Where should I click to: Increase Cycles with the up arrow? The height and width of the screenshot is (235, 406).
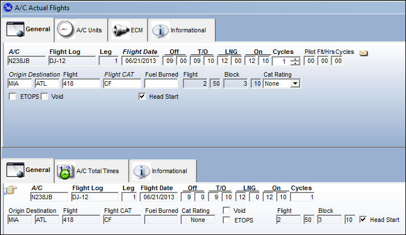295,59
